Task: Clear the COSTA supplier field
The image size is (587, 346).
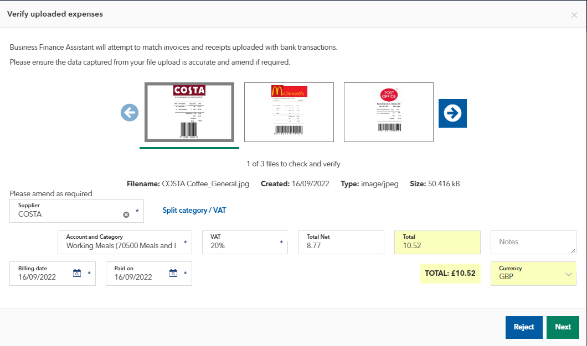Action: pos(126,214)
